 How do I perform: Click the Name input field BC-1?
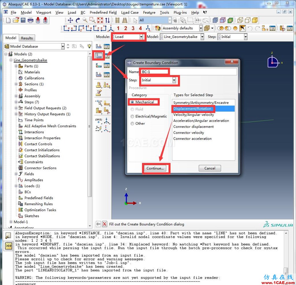point(188,72)
